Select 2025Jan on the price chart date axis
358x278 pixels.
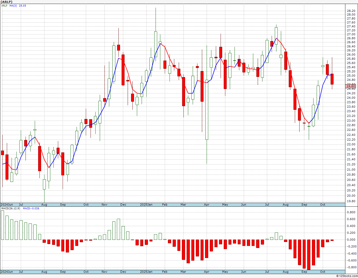pyautogui.click(x=146, y=205)
